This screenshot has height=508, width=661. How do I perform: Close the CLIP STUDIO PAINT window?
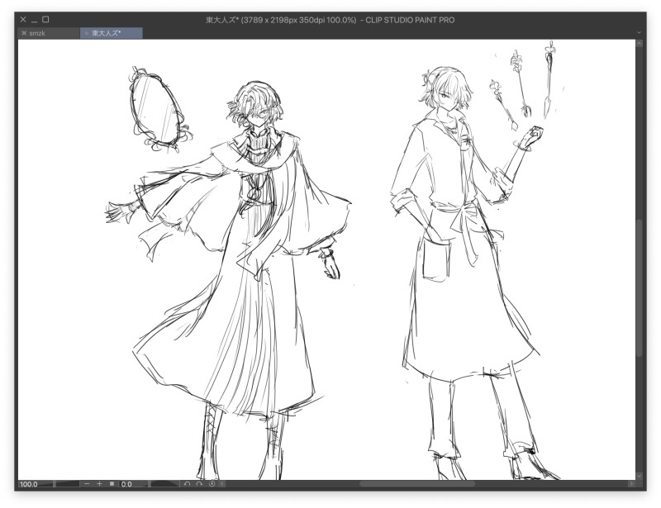23,19
